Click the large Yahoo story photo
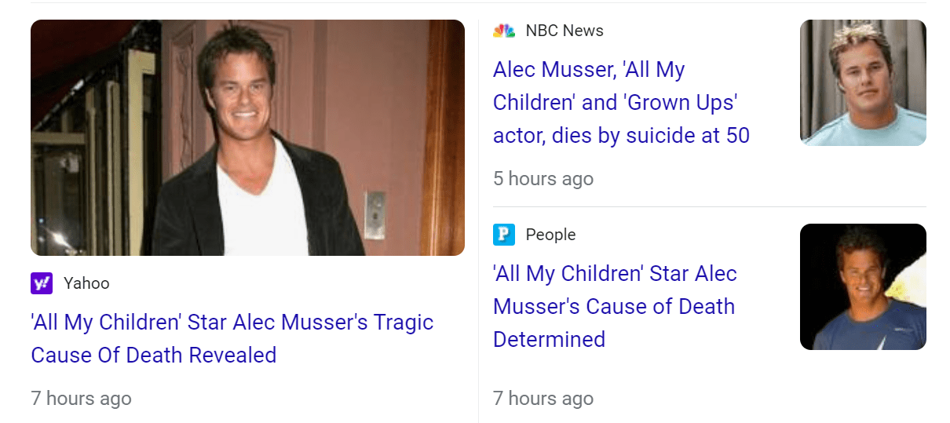950x423 pixels. [x=247, y=137]
